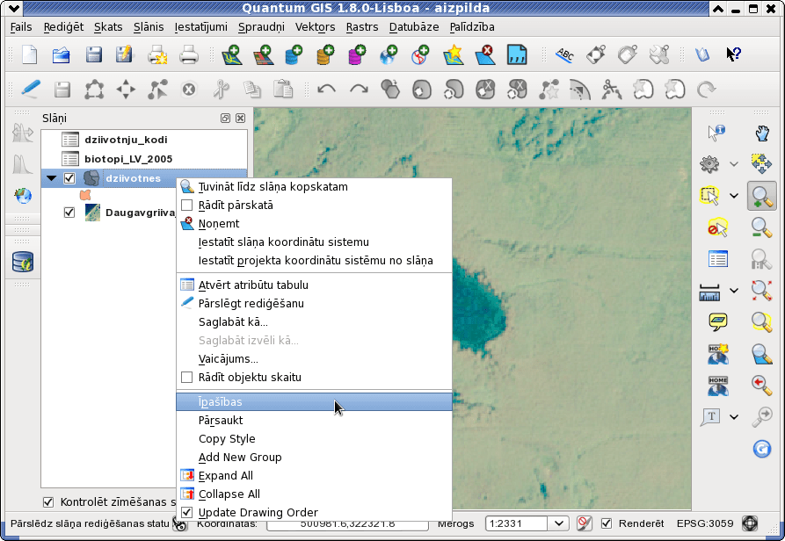The height and width of the screenshot is (541, 785).
Task: Choose 'Noņemt' from the context menu
Action: coord(314,223)
